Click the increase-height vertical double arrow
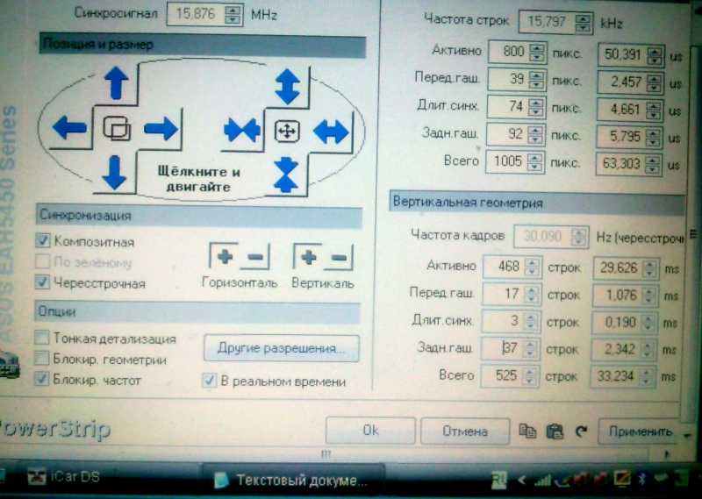The image size is (702, 499). pyautogui.click(x=287, y=86)
